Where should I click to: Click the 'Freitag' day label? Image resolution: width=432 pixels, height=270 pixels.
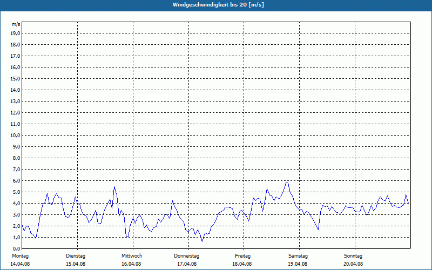[242, 256]
